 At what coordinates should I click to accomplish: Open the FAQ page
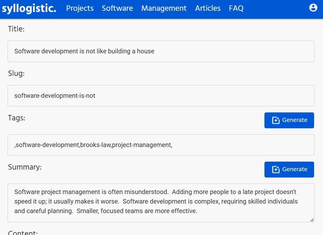pyautogui.click(x=236, y=8)
